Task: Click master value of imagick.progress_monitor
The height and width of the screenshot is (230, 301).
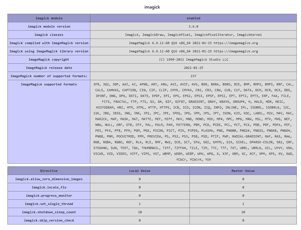Action: [x=243, y=196]
